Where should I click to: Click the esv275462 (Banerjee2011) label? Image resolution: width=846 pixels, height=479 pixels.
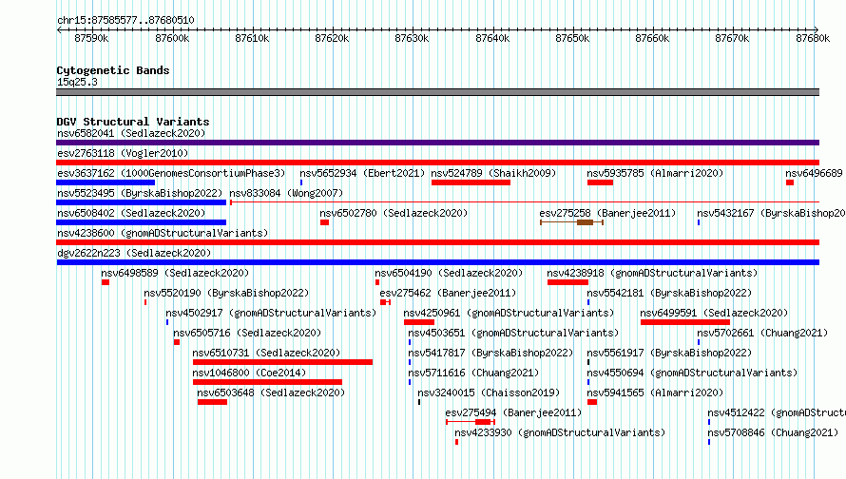448,293
